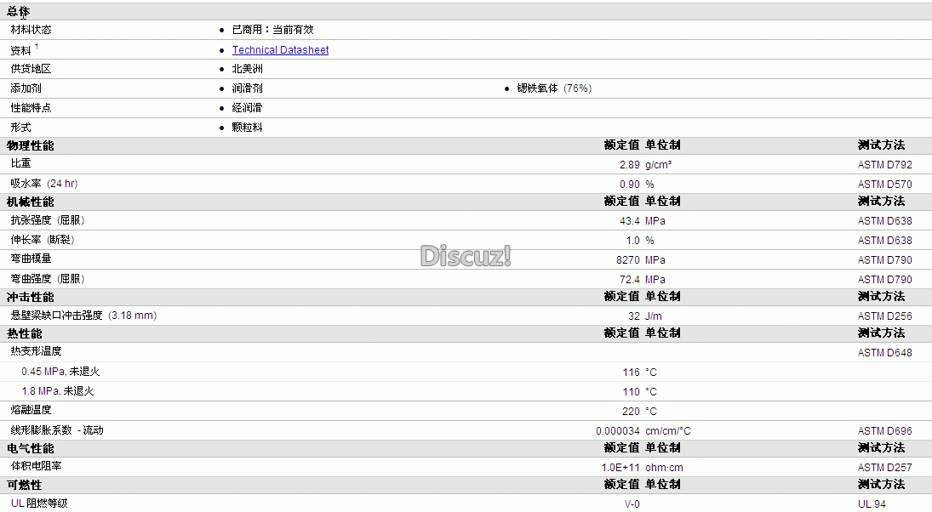The height and width of the screenshot is (512, 932).
Task: Select the 8270 flexural modulus value
Action: tap(627, 260)
